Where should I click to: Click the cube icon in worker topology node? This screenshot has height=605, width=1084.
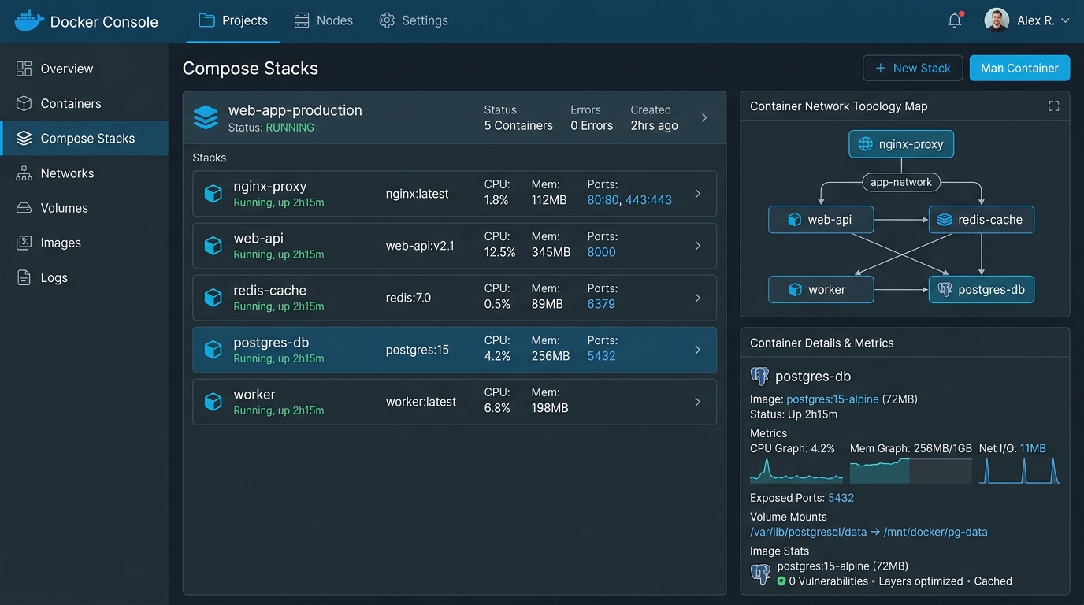coord(795,290)
